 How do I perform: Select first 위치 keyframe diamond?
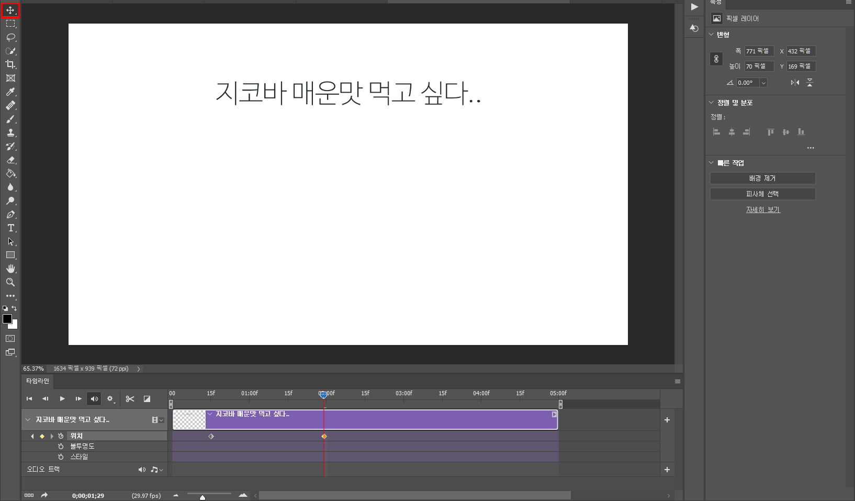coord(211,436)
